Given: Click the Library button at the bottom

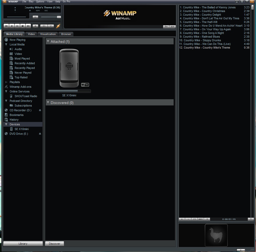Looking at the screenshot, I should click(23, 244).
